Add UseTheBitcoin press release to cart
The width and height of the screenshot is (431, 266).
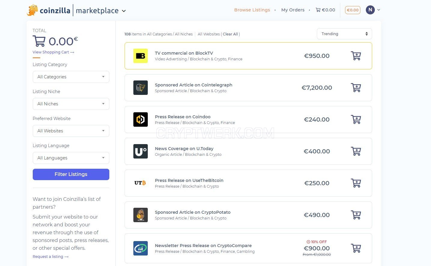pyautogui.click(x=356, y=183)
